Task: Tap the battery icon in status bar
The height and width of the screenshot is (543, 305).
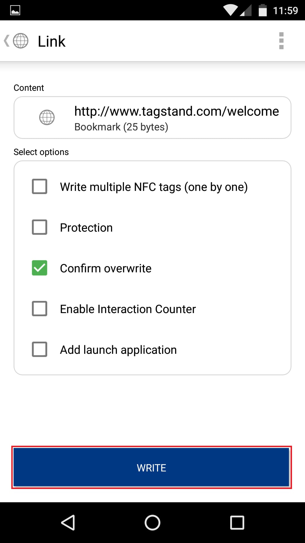Action: click(x=263, y=10)
